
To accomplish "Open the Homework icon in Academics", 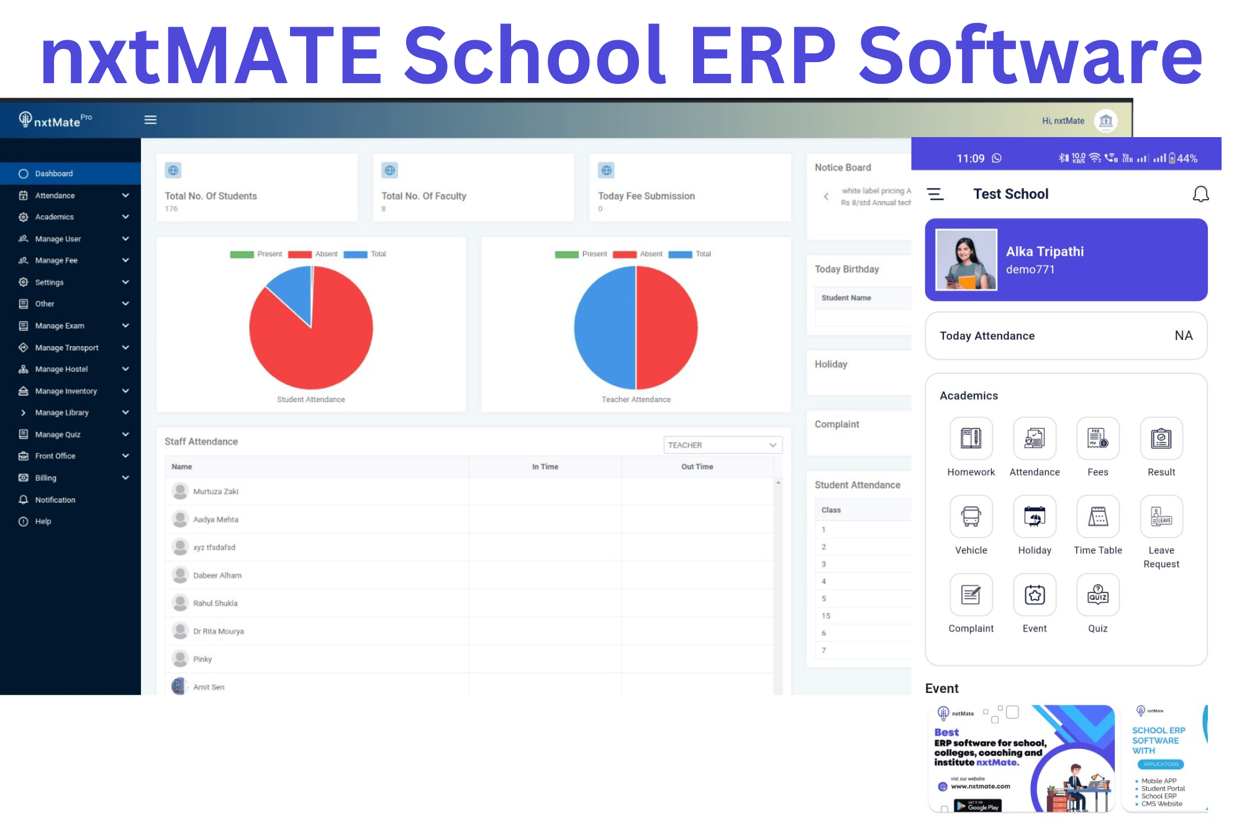I will [x=971, y=439].
